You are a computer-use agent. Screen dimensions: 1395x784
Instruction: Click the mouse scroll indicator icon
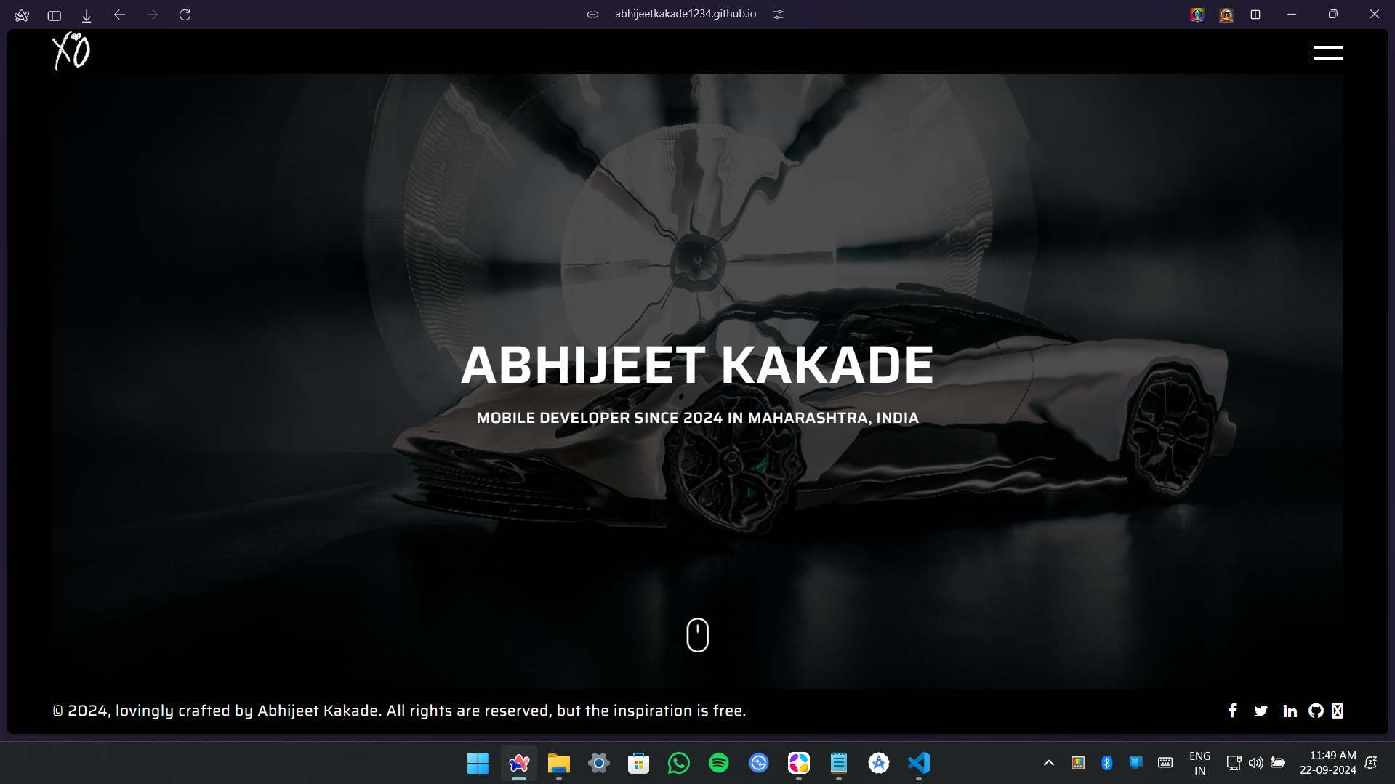pyautogui.click(x=697, y=634)
